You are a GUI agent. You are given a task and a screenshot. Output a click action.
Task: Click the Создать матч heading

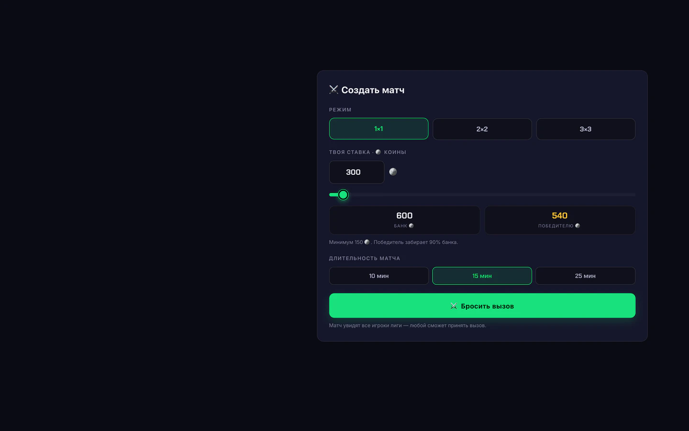tap(373, 90)
